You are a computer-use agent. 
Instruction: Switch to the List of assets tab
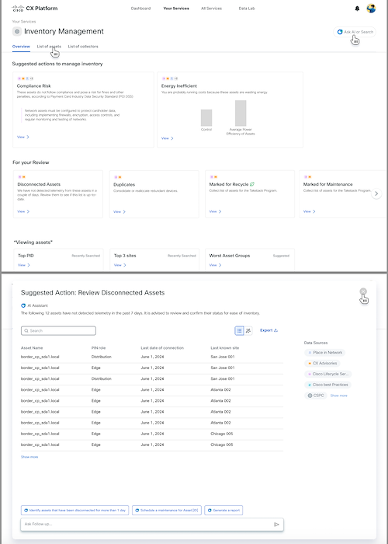point(49,47)
